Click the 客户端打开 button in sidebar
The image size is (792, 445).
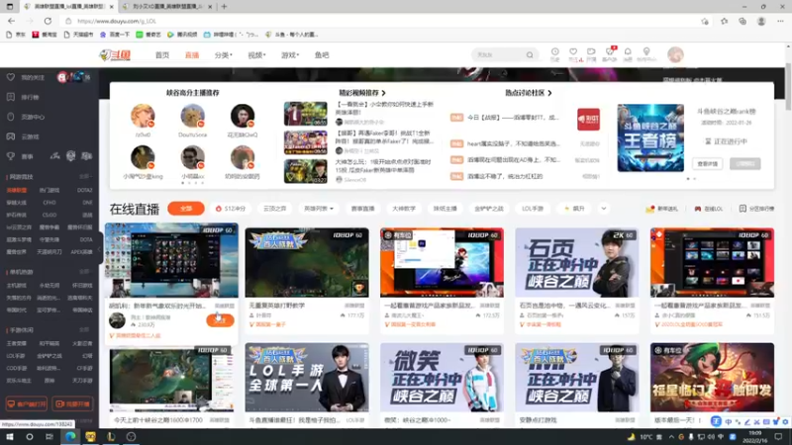tap(27, 404)
